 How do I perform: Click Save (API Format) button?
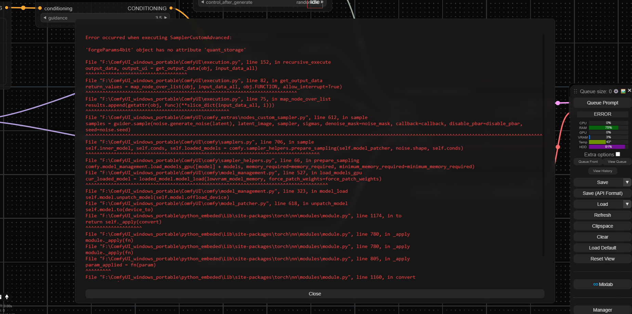602,193
